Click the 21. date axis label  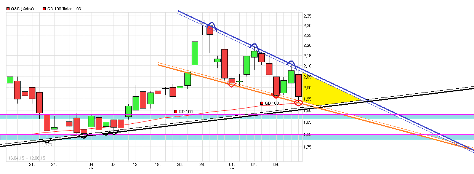click(32, 165)
